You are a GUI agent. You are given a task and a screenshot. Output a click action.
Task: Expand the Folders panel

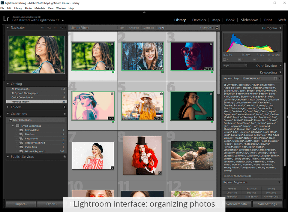[x=8, y=107]
